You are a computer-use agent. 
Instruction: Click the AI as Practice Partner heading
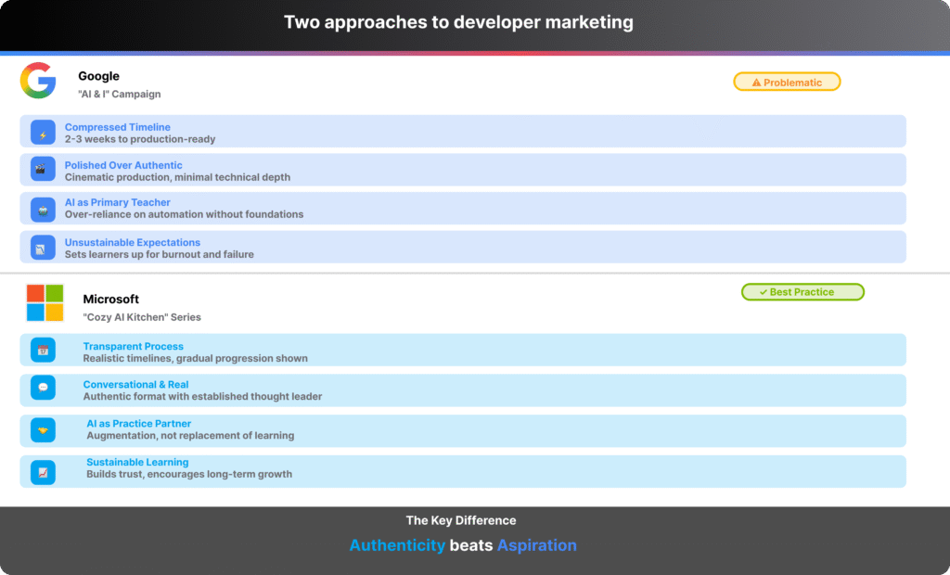[138, 423]
